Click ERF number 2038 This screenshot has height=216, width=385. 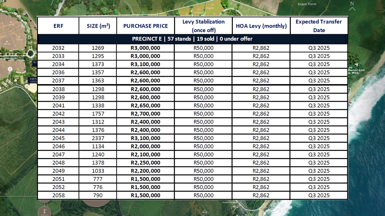coord(58,89)
